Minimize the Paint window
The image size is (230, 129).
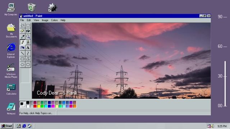click(201, 16)
